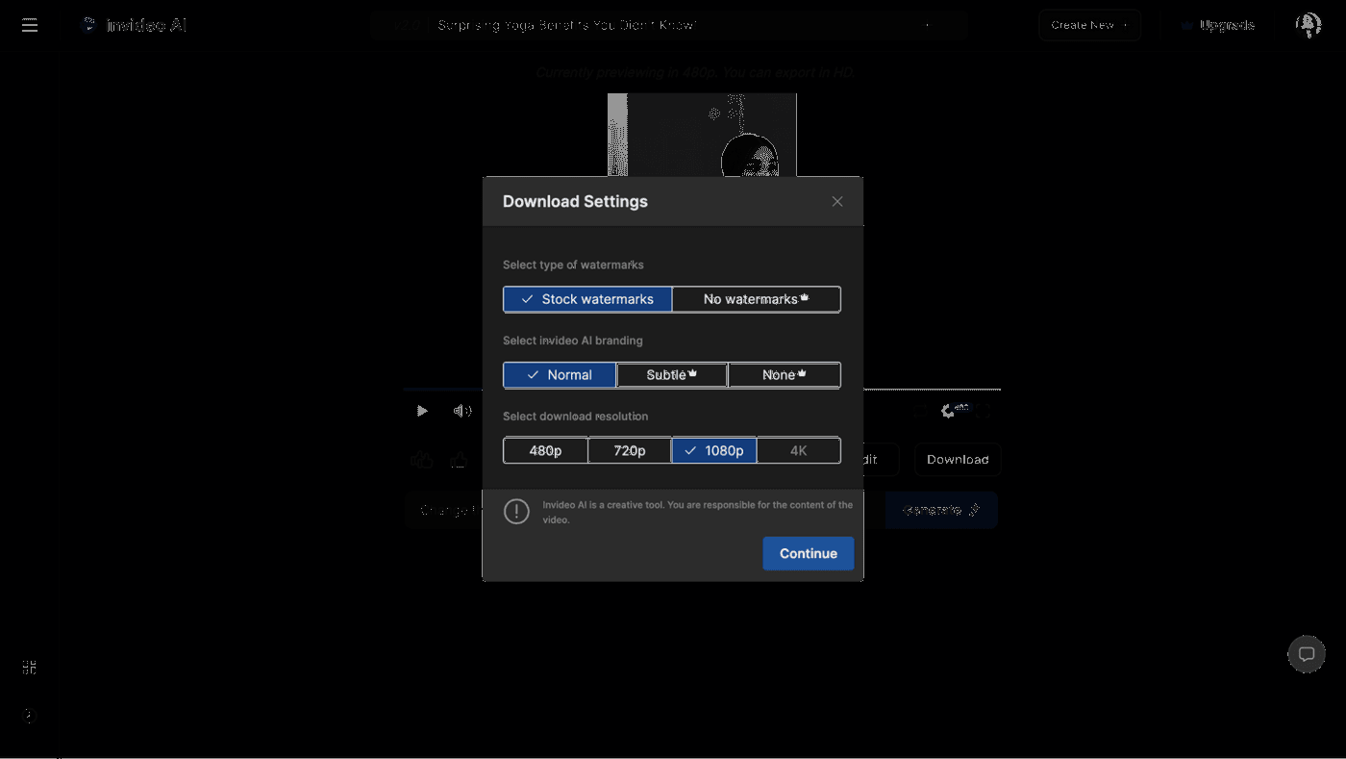Click the Continue button

pyautogui.click(x=808, y=553)
